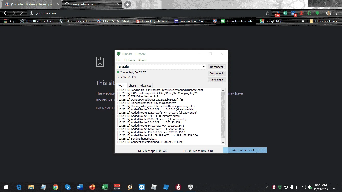Image resolution: width=342 pixels, height=192 pixels.
Task: Open the Inbound Calls/Sales bookmark
Action: click(x=192, y=21)
